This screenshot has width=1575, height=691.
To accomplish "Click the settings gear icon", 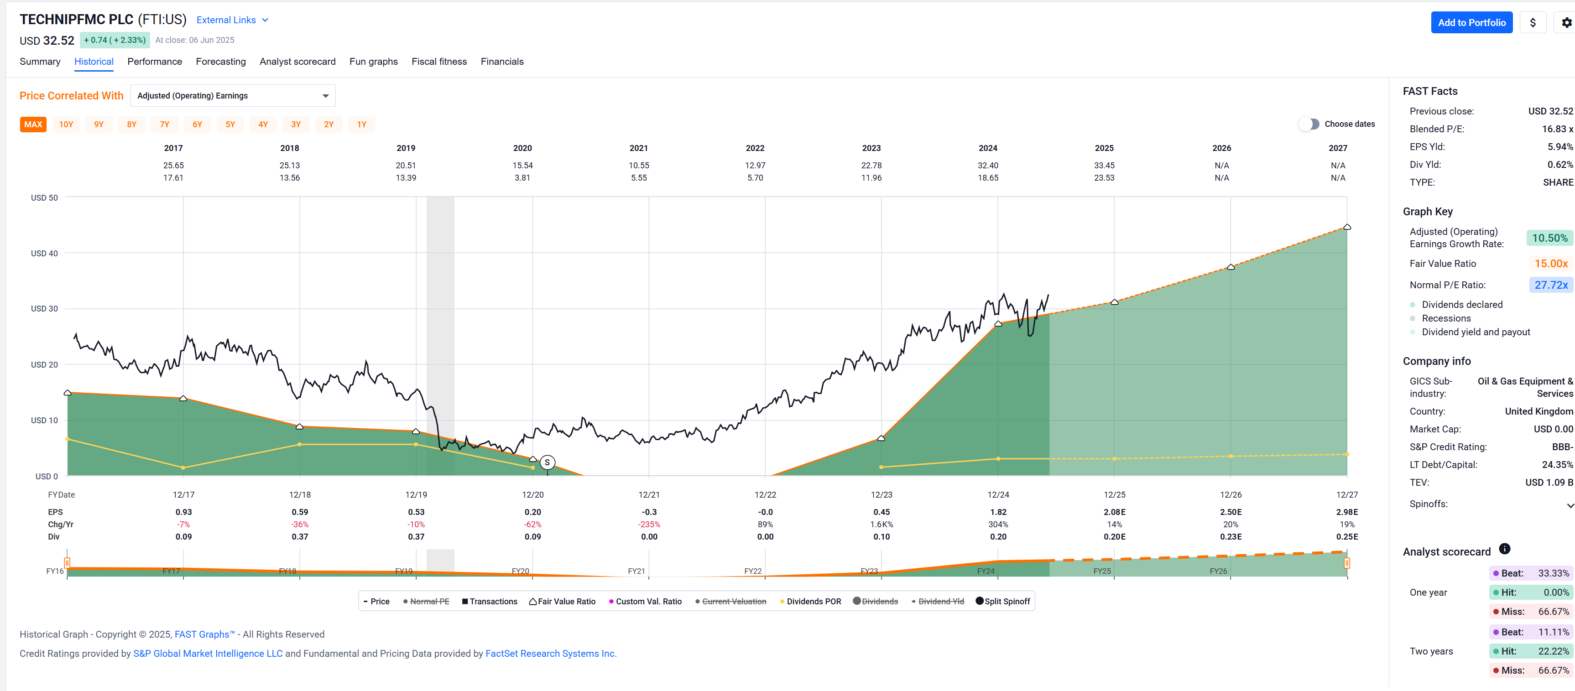I will [x=1566, y=23].
